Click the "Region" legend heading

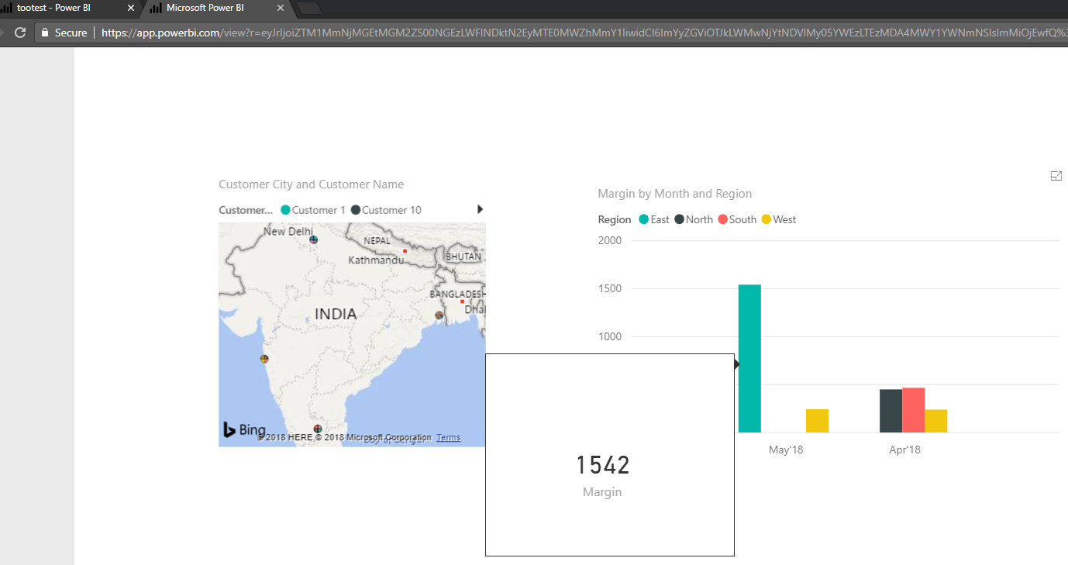coord(615,219)
